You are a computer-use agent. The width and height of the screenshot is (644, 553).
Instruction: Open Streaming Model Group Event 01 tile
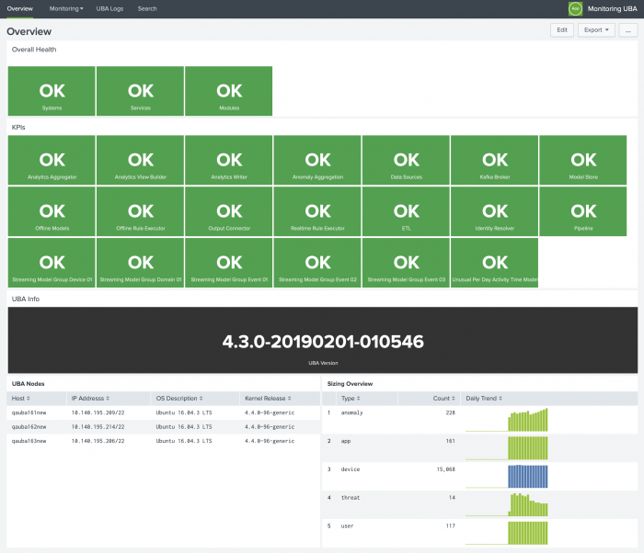click(x=229, y=263)
